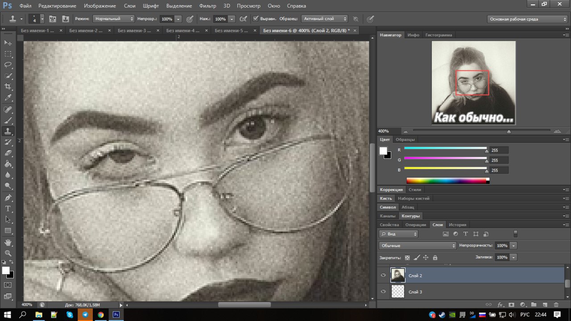Toggle the Выравн. checkbox in options bar

coord(256,19)
